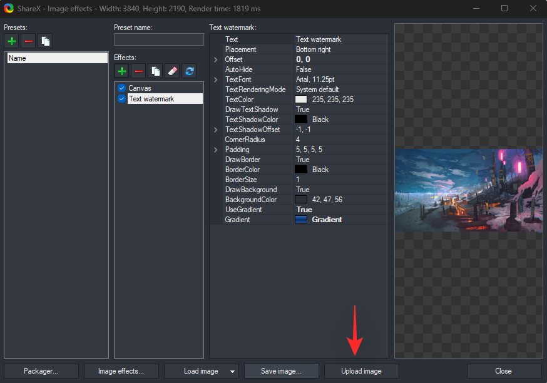Click the ShareX logo in the title bar
The image size is (547, 383).
(x=9, y=9)
